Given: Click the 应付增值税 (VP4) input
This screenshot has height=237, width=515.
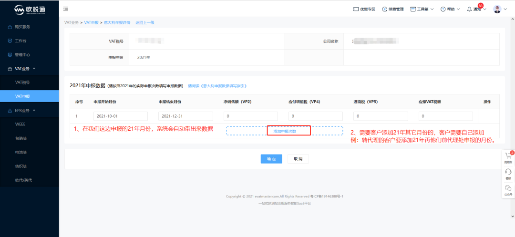Looking at the screenshot, I should (x=316, y=116).
